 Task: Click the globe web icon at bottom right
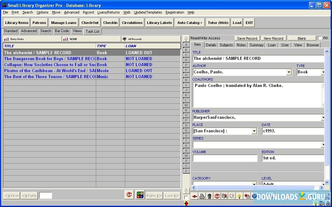(x=255, y=196)
